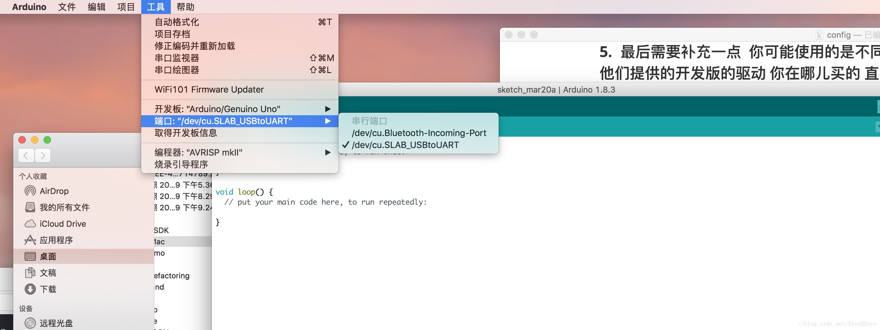
Task: Choose 烧录引导程序 entry
Action: click(x=240, y=164)
